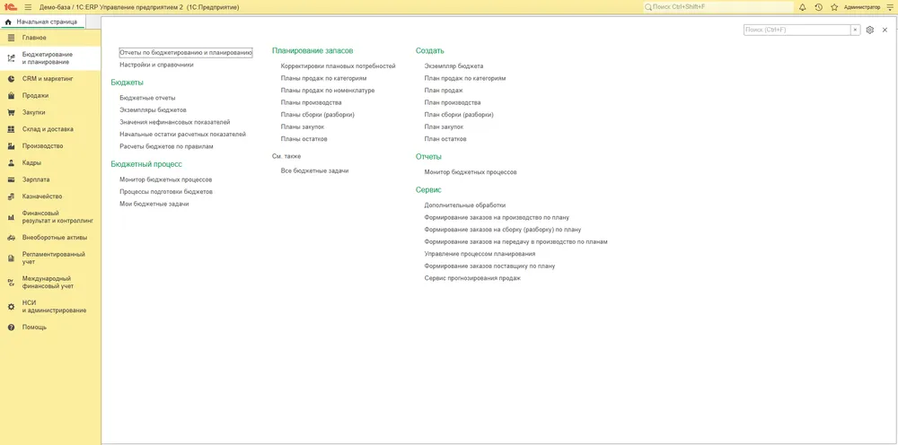Open Расчеты бюджетов по правилам
This screenshot has width=898, height=445.
(166, 146)
